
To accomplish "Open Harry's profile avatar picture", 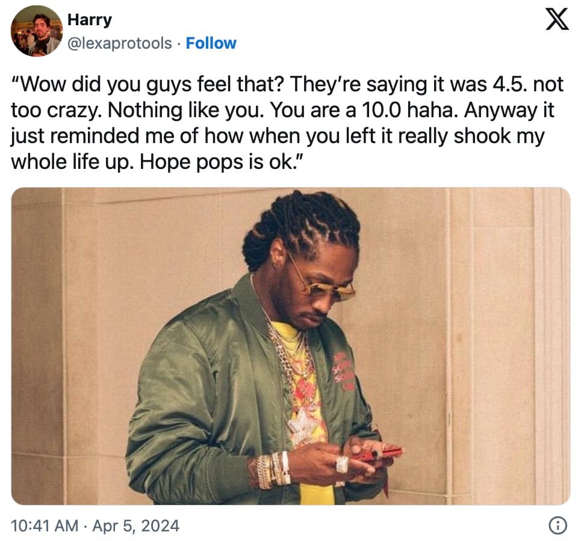I will click(x=37, y=31).
